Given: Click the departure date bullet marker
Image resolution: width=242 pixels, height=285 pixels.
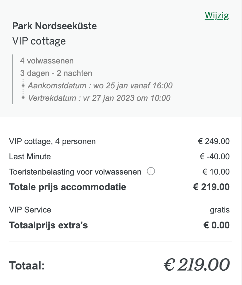Looking at the screenshot, I should [x=23, y=97].
